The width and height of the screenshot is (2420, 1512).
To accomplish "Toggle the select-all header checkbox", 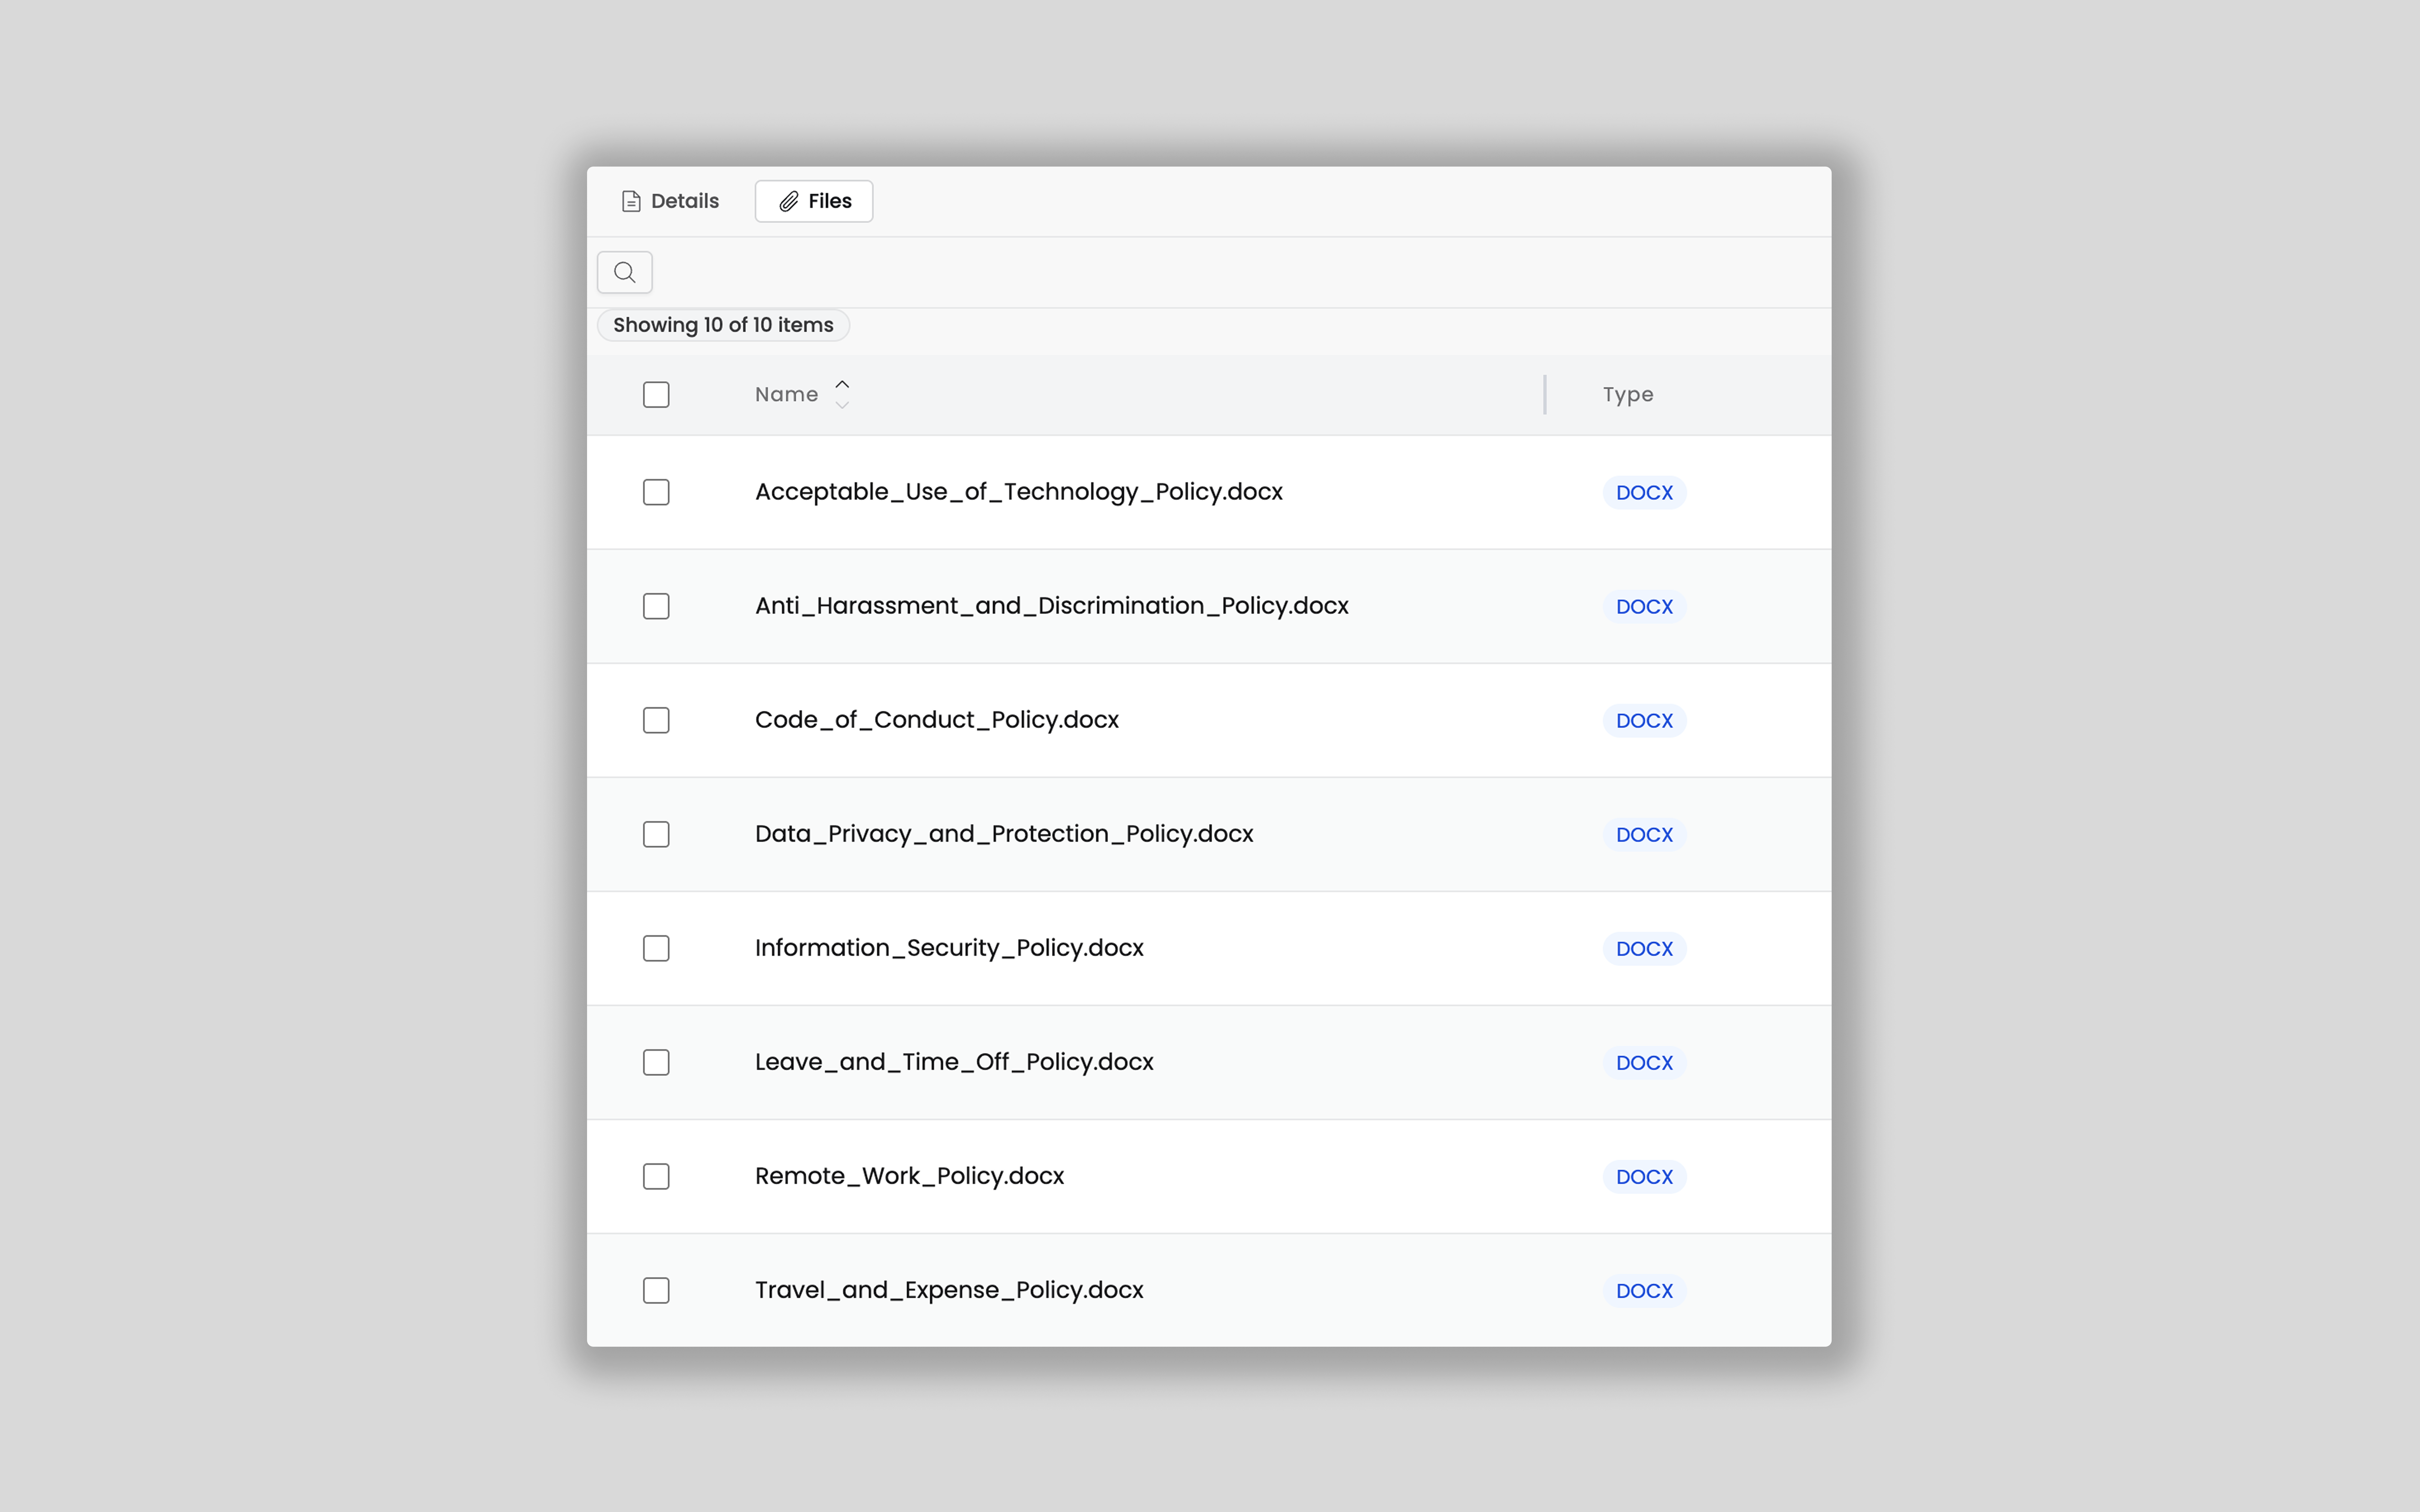I will (x=656, y=395).
